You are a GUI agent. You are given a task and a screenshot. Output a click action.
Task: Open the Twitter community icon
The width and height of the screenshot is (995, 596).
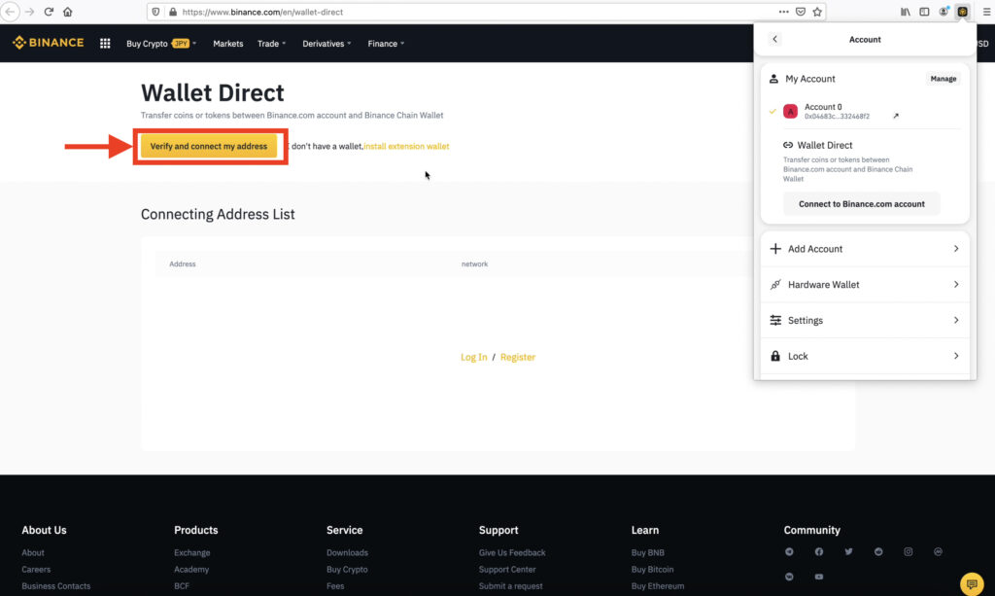coord(849,551)
